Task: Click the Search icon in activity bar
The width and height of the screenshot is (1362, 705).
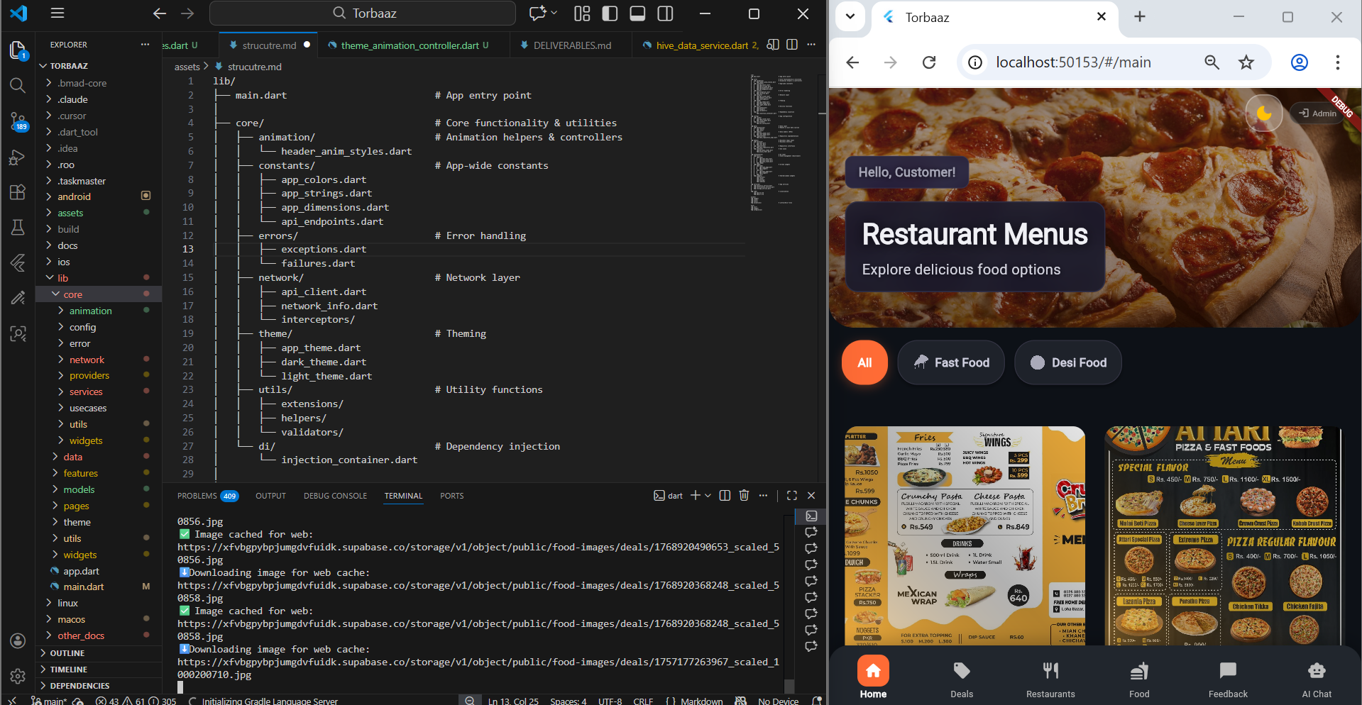Action: tap(18, 86)
